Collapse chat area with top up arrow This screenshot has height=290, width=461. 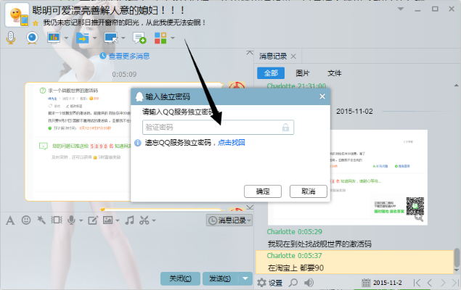click(x=249, y=52)
